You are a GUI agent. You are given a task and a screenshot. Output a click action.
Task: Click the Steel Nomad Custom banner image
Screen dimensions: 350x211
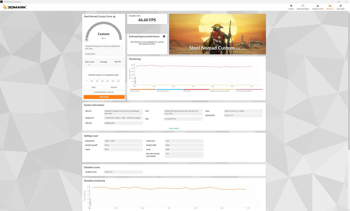point(217,34)
